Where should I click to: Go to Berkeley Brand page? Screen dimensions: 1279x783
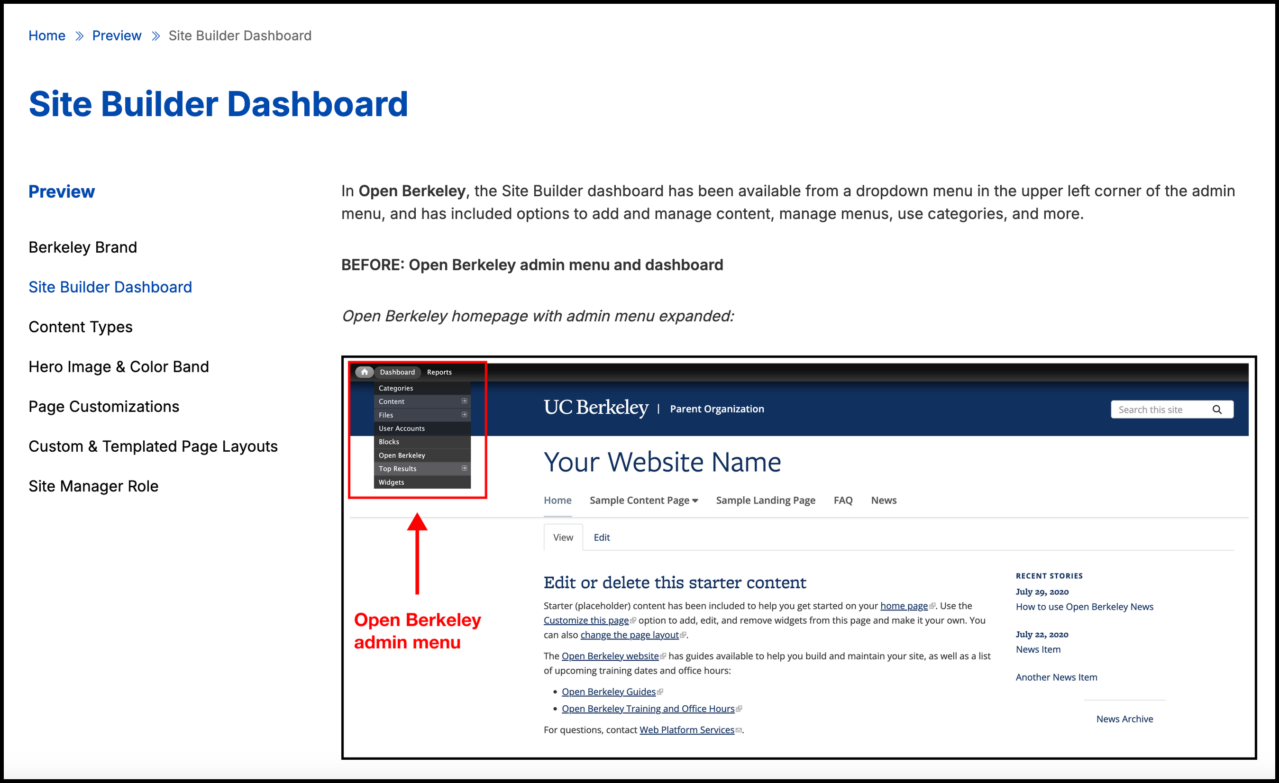82,247
